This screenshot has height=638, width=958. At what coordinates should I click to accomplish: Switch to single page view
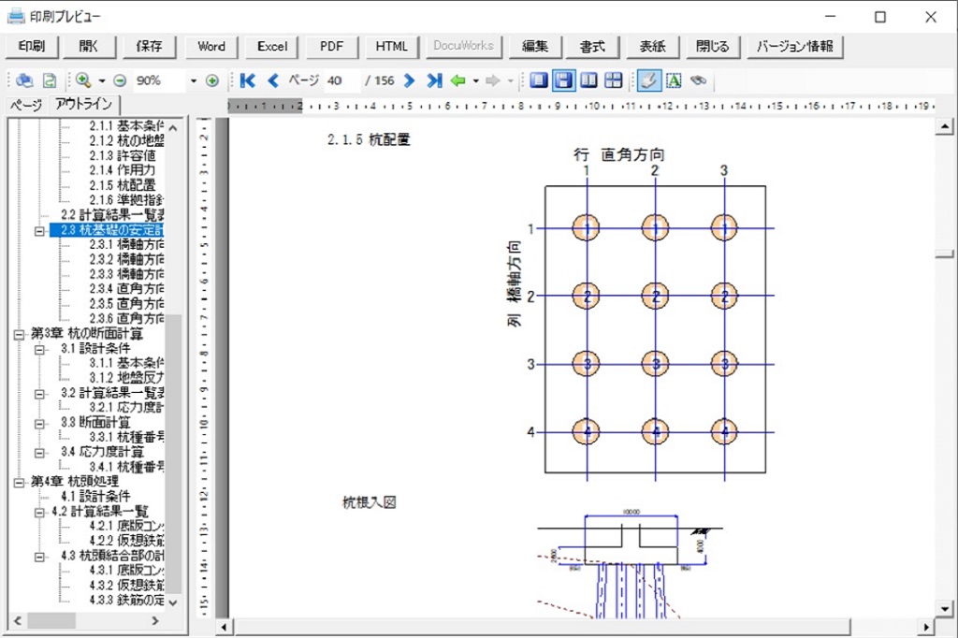[x=538, y=80]
